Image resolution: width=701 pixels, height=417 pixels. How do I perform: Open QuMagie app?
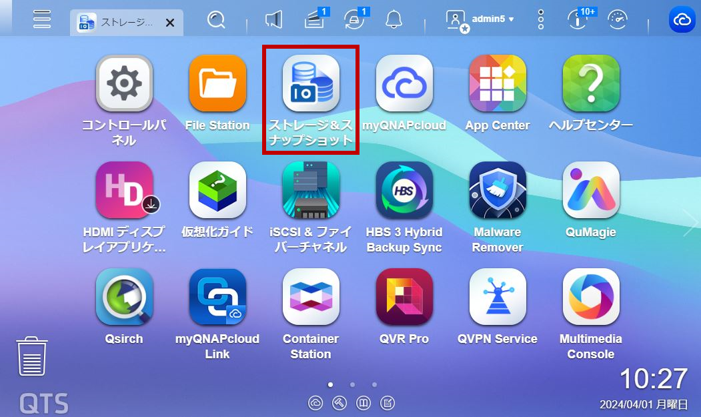(x=591, y=190)
